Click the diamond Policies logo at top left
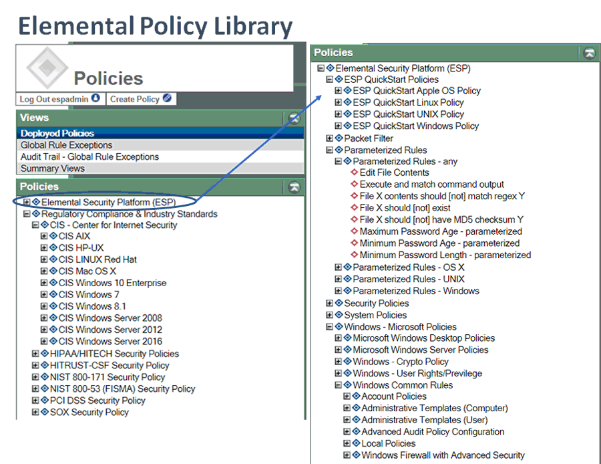Screen dimensions: 601x464 coord(45,69)
